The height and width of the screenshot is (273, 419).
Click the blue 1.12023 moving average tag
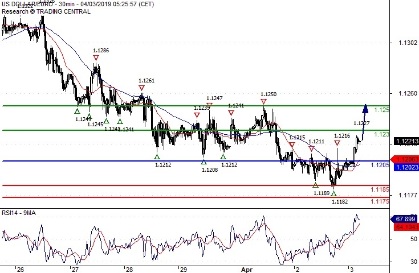pyautogui.click(x=406, y=167)
